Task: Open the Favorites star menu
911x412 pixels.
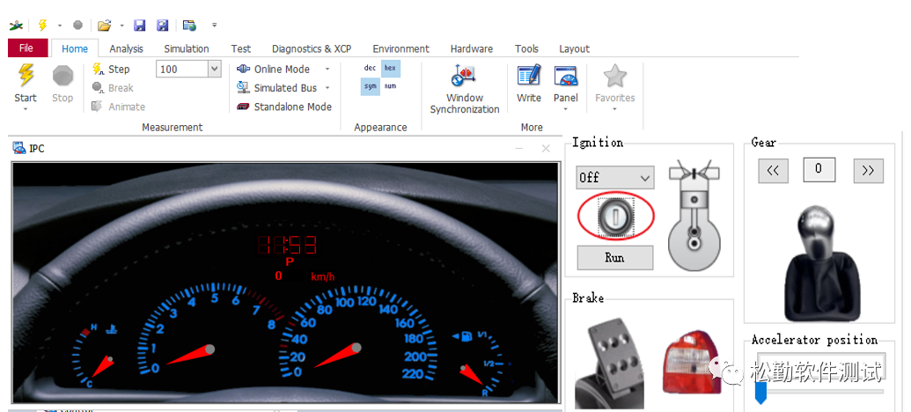Action: tap(614, 76)
